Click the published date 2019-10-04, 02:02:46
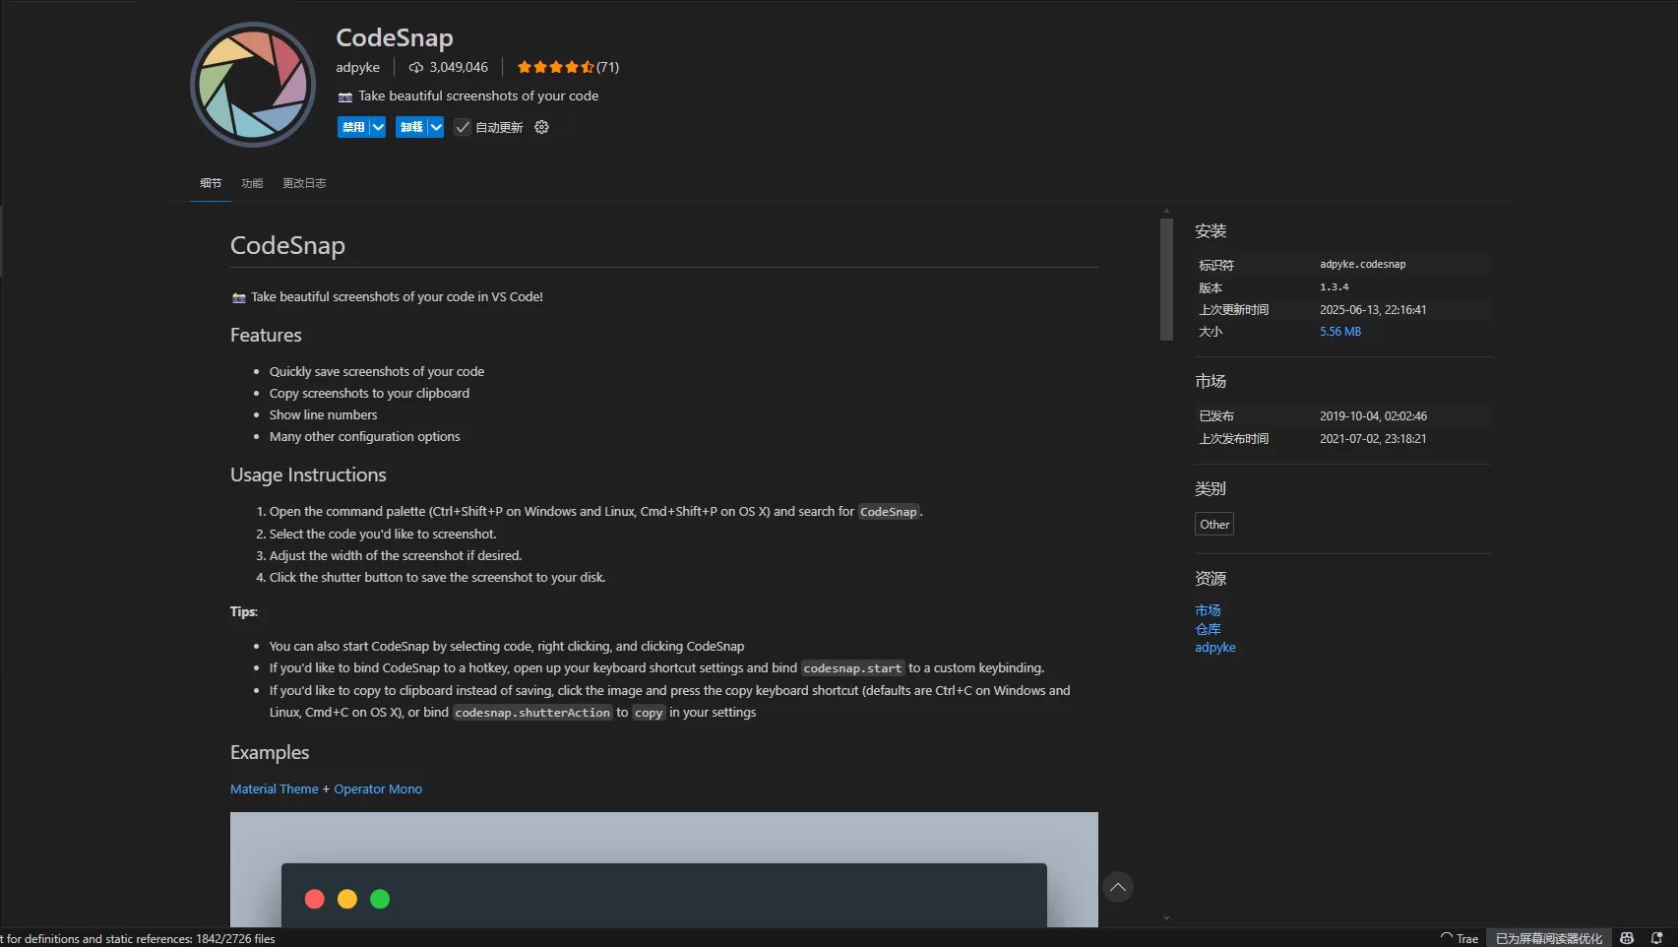The height and width of the screenshot is (947, 1678). [x=1373, y=416]
